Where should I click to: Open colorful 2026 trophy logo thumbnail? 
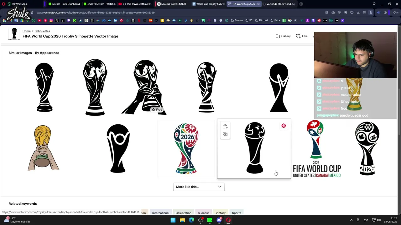pos(186,148)
